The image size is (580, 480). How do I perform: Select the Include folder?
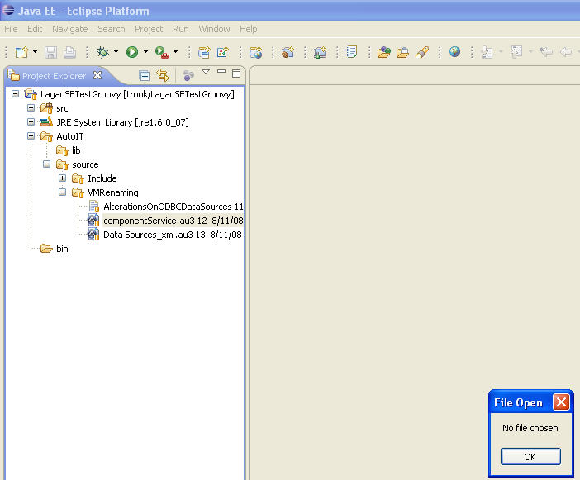point(102,178)
